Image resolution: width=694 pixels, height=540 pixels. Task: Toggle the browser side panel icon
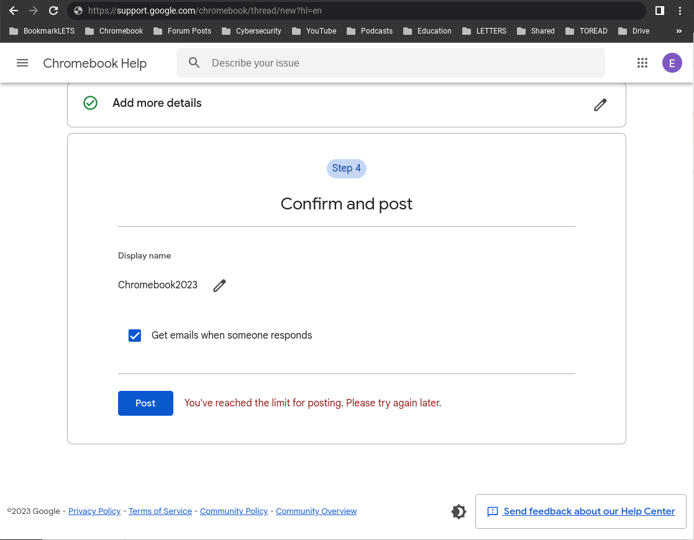coord(659,11)
